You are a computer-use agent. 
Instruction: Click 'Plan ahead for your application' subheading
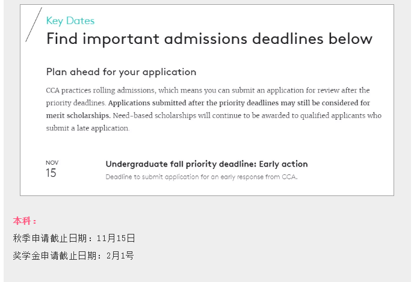tap(121, 72)
